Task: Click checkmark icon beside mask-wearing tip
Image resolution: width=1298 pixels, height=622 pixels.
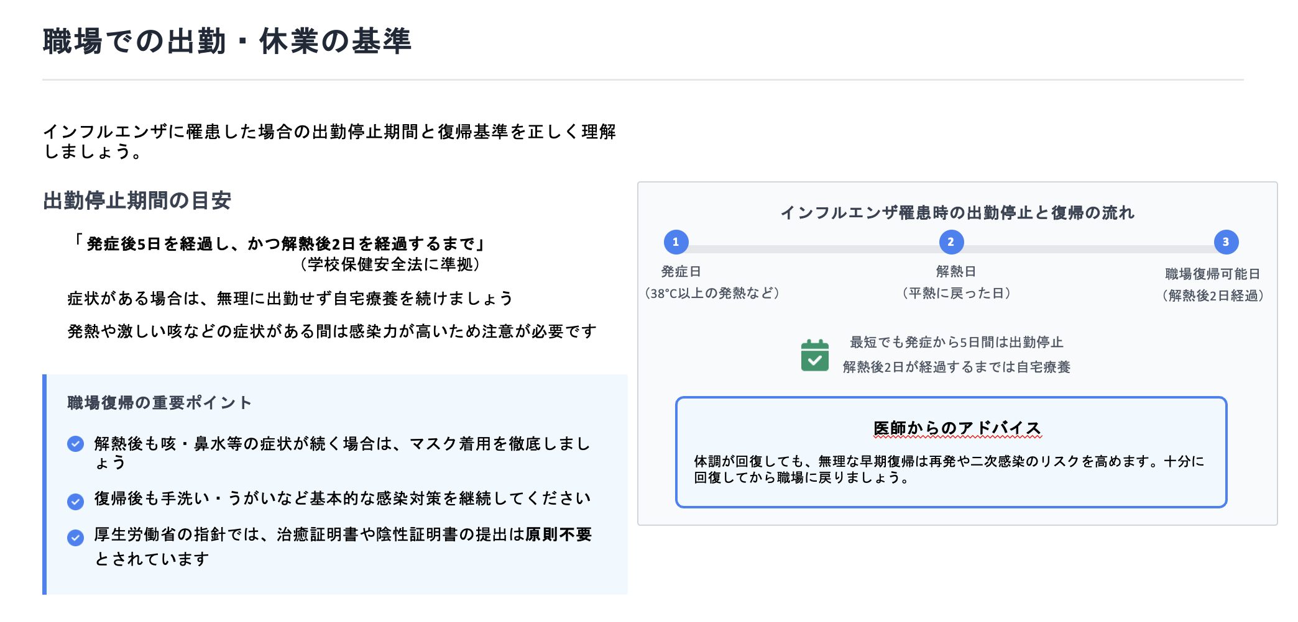Action: [76, 444]
